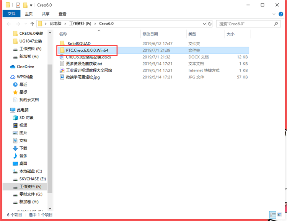Viewport: 287px width, 221px height.
Task: Click the Properties quick access icon
Action: pos(18,5)
